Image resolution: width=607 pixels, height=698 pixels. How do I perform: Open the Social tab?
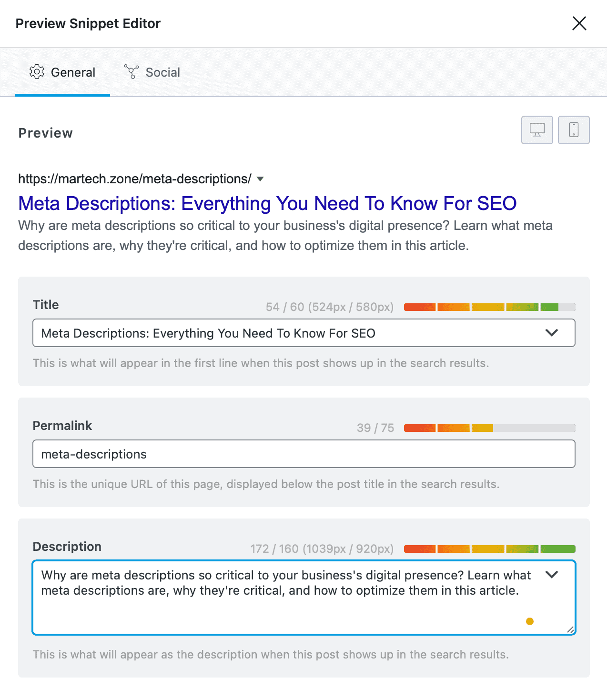point(162,72)
